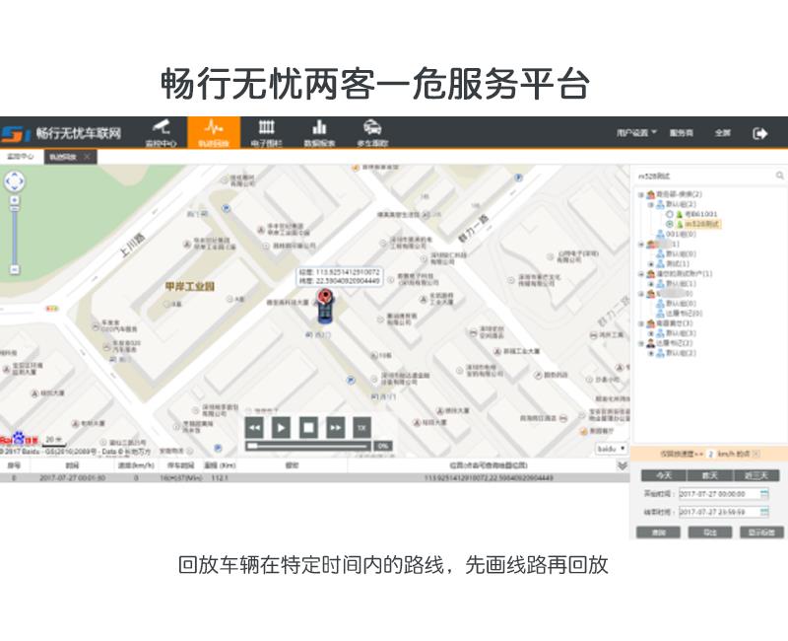Click the fast-forward button on playback bar
This screenshot has height=641, width=788.
pyautogui.click(x=335, y=427)
